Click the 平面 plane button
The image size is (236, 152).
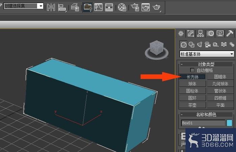point(220,105)
